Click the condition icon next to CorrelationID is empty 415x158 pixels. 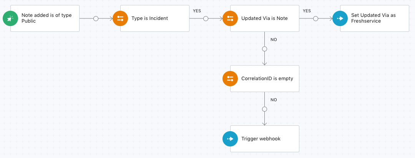click(x=230, y=79)
